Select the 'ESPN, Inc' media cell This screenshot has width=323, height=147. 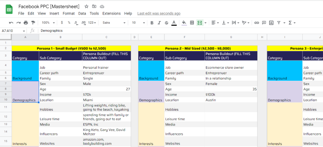coord(107,124)
